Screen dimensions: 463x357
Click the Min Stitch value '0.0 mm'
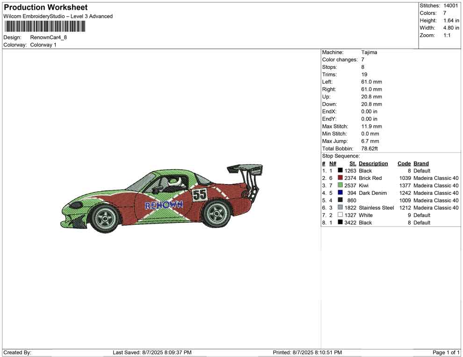tap(370, 134)
